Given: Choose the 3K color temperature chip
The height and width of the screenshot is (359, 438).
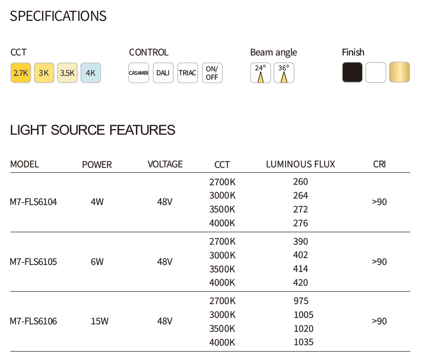Looking at the screenshot, I should point(44,73).
